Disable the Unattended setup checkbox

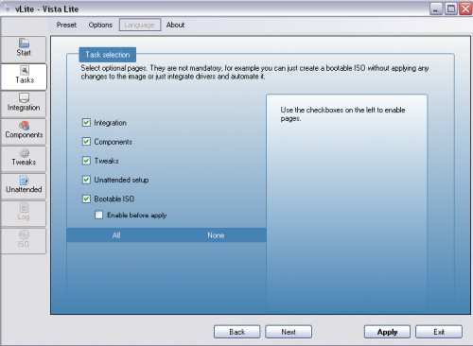click(86, 180)
